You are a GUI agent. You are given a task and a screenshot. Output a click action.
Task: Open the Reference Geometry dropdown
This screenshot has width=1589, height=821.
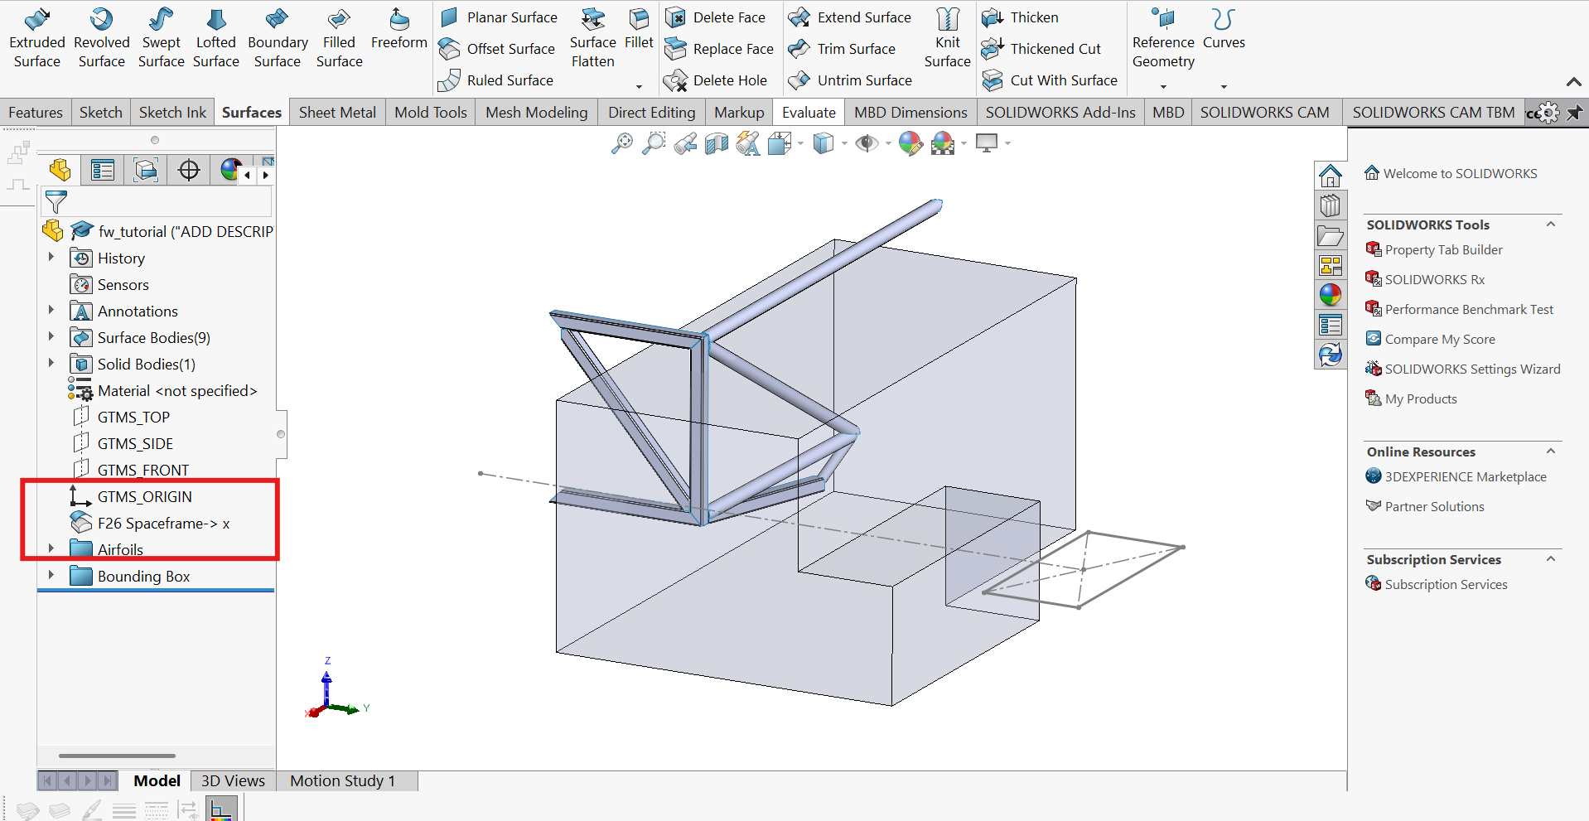pos(1163,86)
